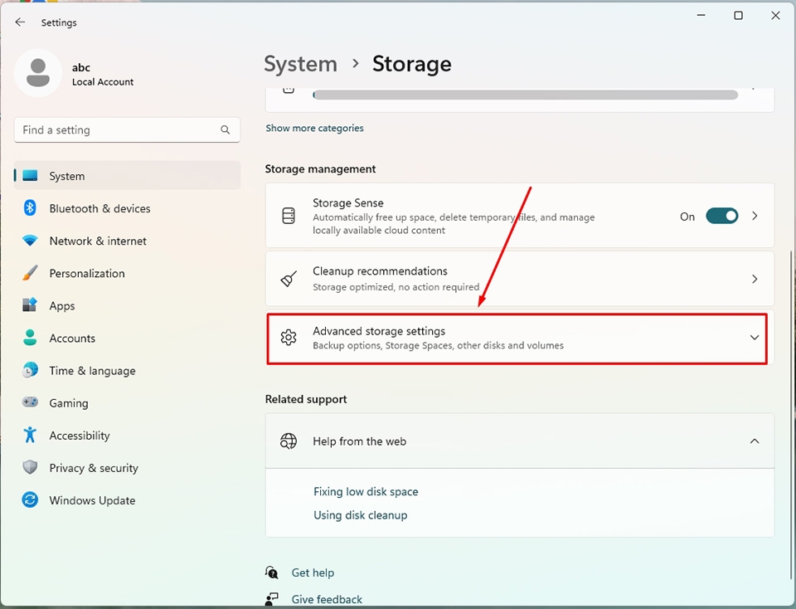The height and width of the screenshot is (609, 796).
Task: Click the Gaming controller icon
Action: 30,402
